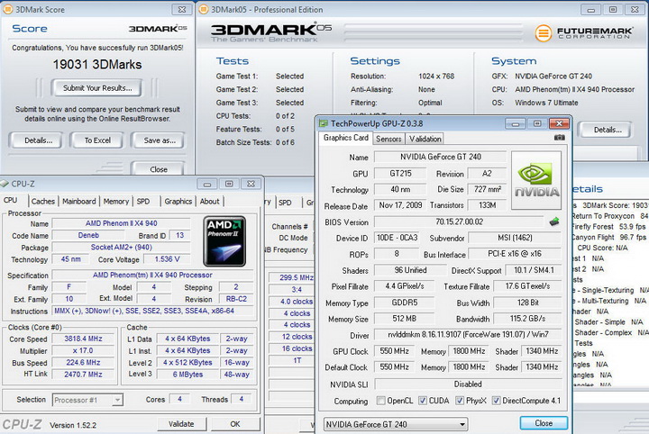This screenshot has width=649, height=434.
Task: Click the GPU-Z screenshot camera icon
Action: [559, 138]
